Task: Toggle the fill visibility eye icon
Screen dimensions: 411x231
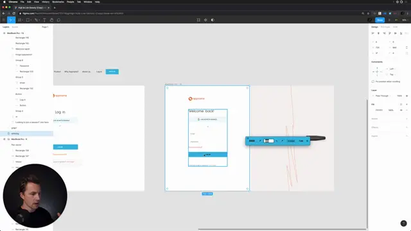Action: [x=401, y=110]
